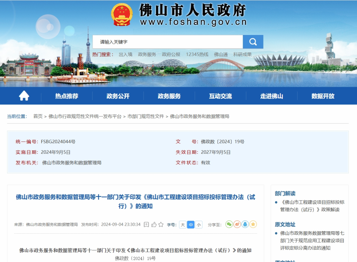
Task: Click inside the keyword search input field
Action: (x=165, y=42)
